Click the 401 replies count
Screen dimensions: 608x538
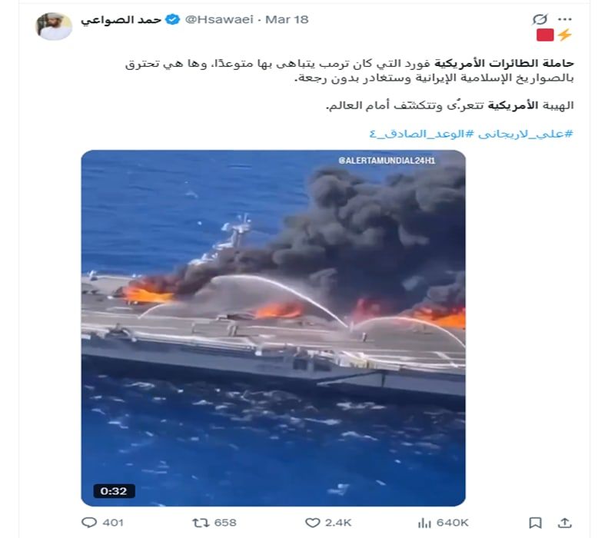[x=113, y=523]
